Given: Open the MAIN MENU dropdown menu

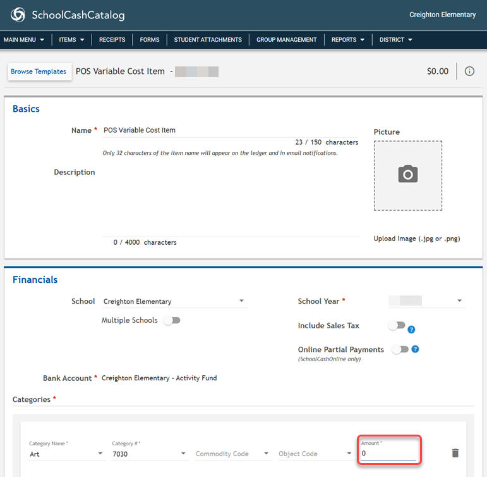Looking at the screenshot, I should click(24, 40).
